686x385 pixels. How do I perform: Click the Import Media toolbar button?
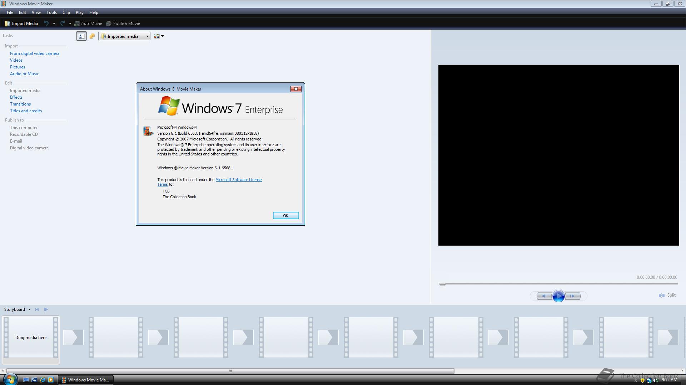pyautogui.click(x=21, y=24)
